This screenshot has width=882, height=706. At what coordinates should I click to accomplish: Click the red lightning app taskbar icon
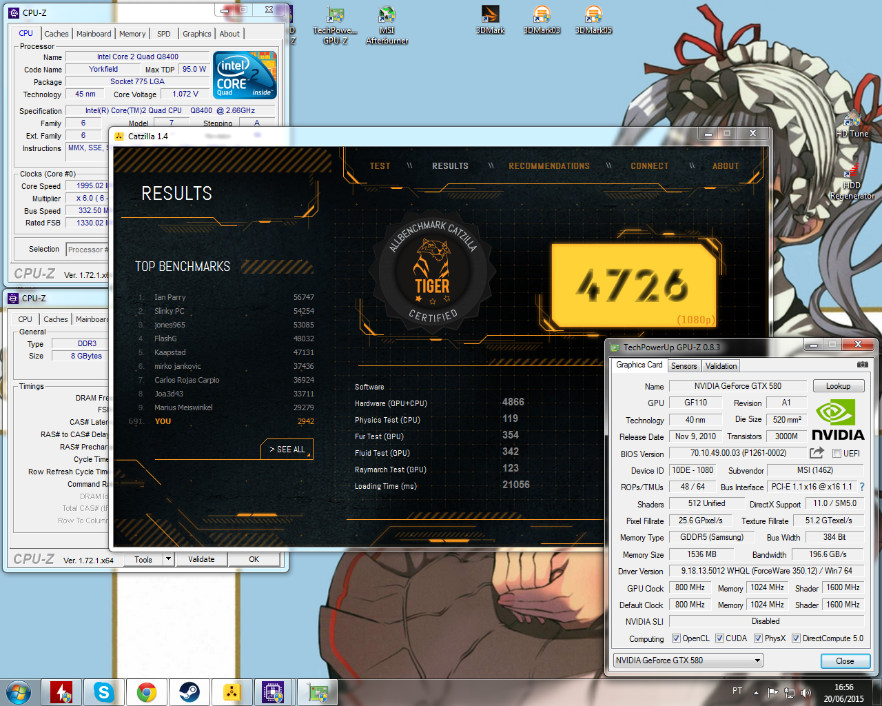pyautogui.click(x=61, y=692)
